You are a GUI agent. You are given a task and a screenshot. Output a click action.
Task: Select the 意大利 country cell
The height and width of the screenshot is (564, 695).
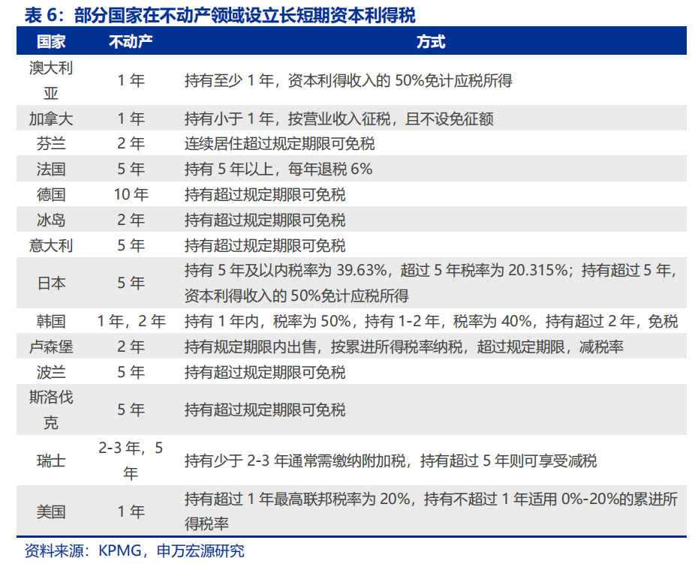[51, 245]
